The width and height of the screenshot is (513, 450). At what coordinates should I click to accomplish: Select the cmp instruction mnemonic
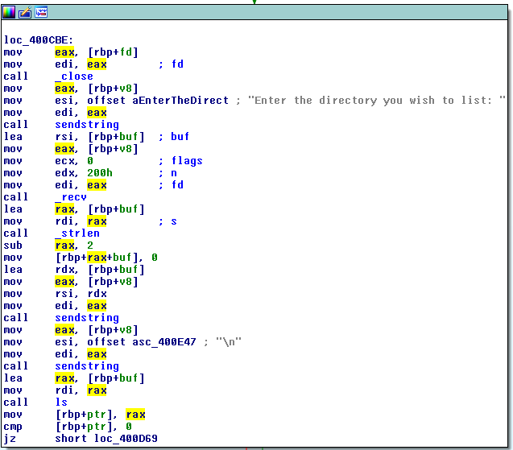coord(13,427)
